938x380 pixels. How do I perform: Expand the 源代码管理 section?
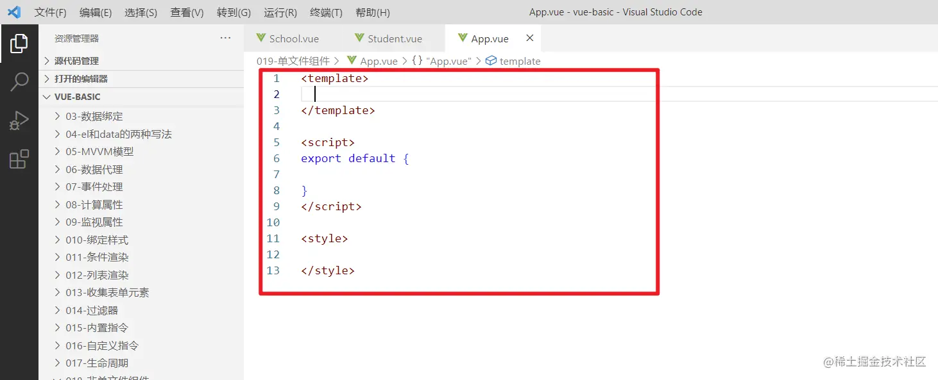[141, 61]
